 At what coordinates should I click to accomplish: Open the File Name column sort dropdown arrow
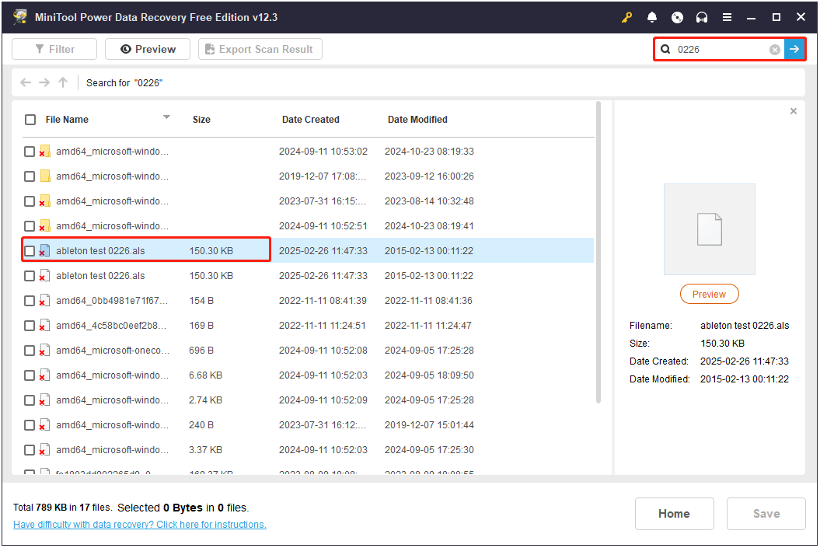pyautogui.click(x=166, y=117)
